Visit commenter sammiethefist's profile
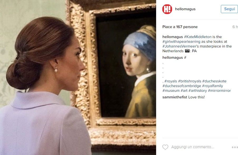Image resolution: width=238 pixels, height=155 pixels. [x=175, y=97]
